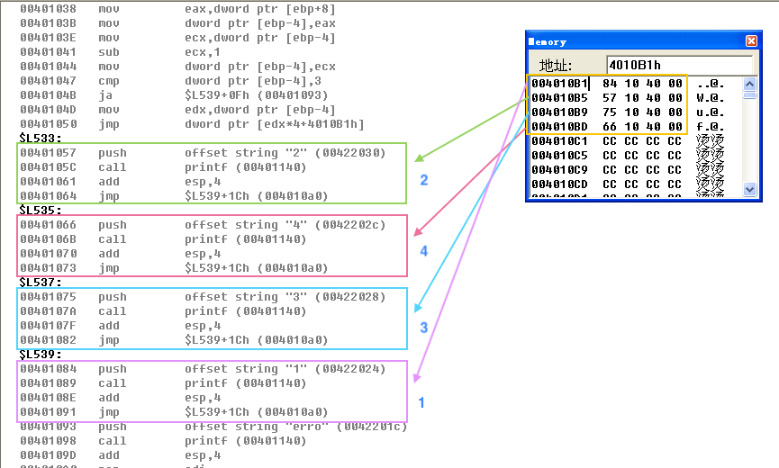Select memory row address 004010C9

pyautogui.click(x=559, y=170)
